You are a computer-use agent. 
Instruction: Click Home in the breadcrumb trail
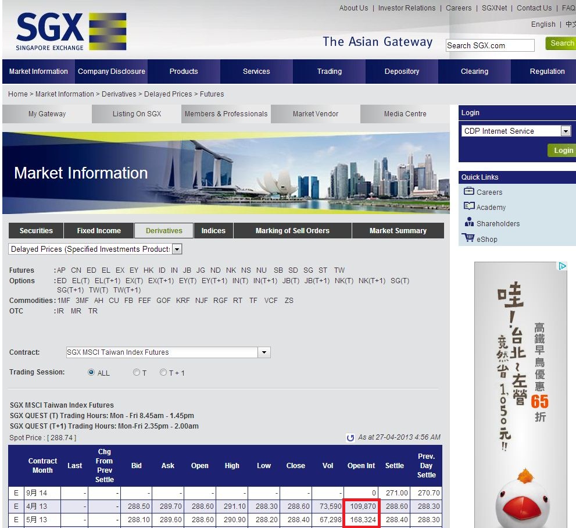[17, 94]
